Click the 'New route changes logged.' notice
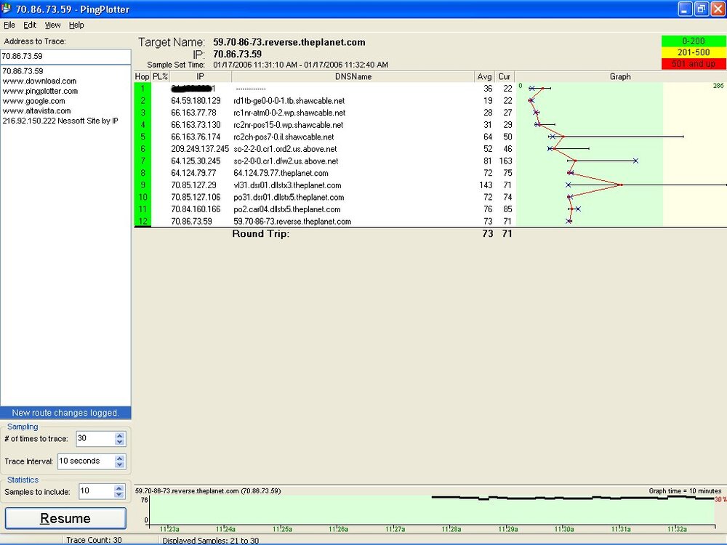The image size is (727, 545). [65, 413]
